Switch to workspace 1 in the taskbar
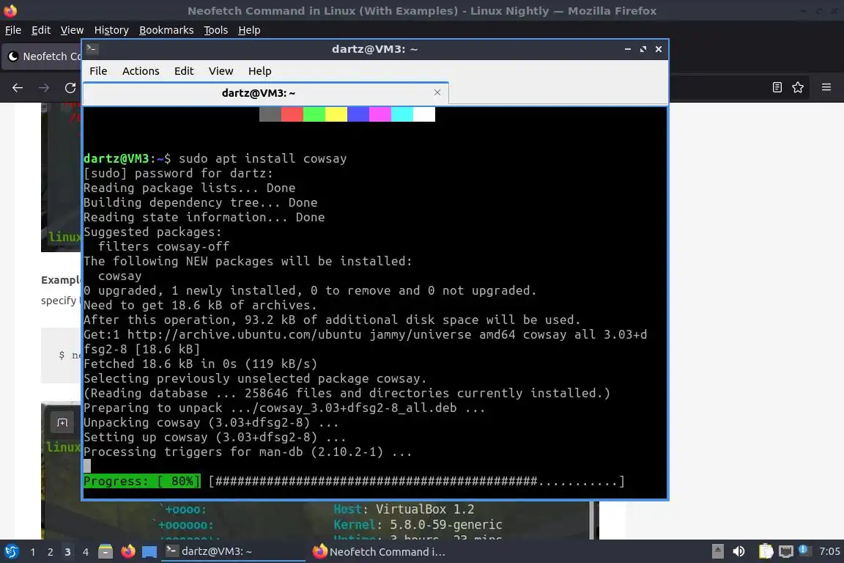 tap(33, 552)
